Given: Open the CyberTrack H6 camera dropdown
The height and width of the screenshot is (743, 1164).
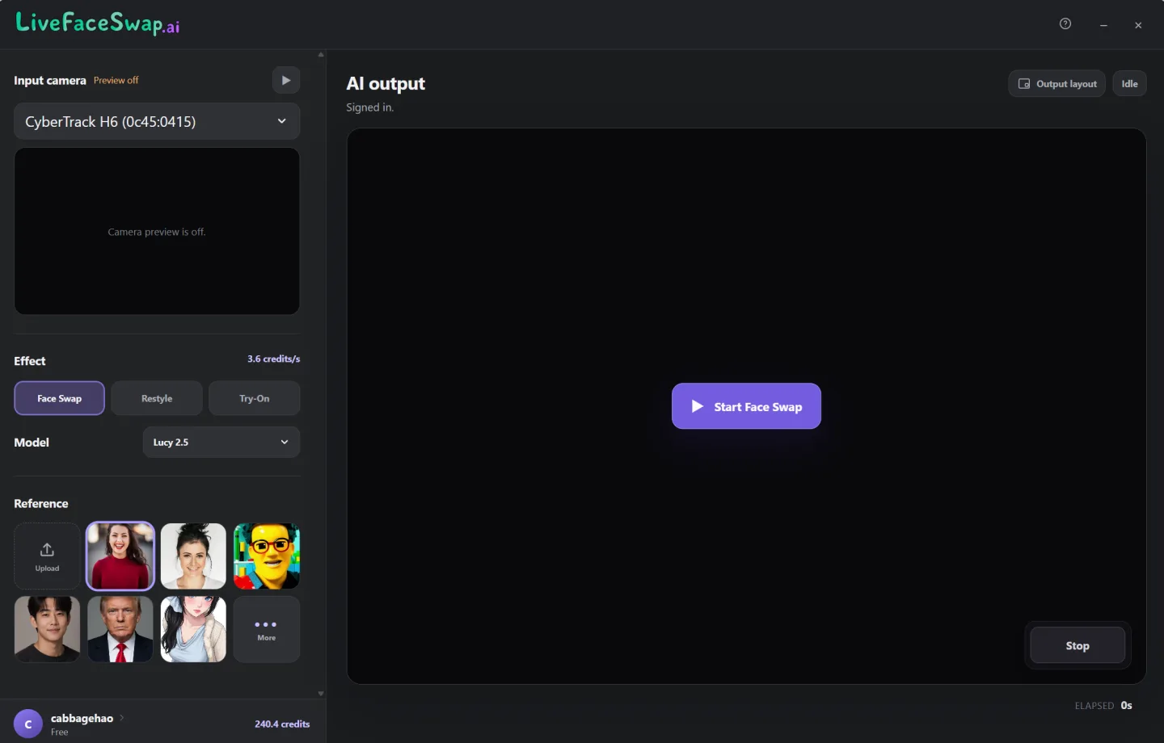Looking at the screenshot, I should (157, 121).
